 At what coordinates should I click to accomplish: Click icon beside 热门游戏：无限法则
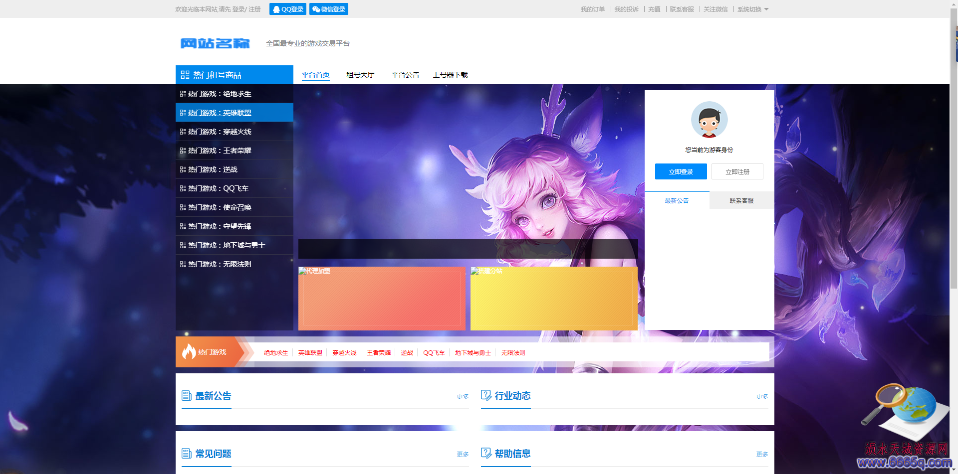tap(183, 264)
